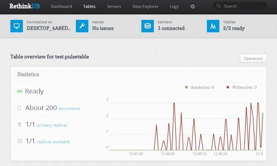This screenshot has height=166, width=277.
Task: Open settings via gear icon
Action: pyautogui.click(x=193, y=6)
